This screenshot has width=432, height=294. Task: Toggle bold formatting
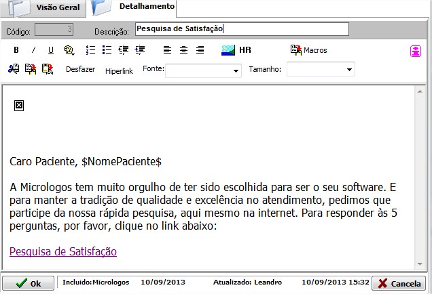point(16,50)
